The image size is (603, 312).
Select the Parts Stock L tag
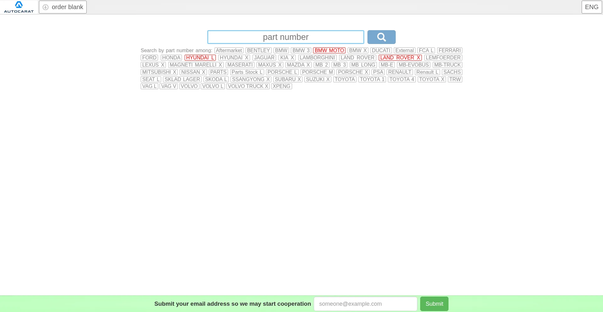pos(247,72)
